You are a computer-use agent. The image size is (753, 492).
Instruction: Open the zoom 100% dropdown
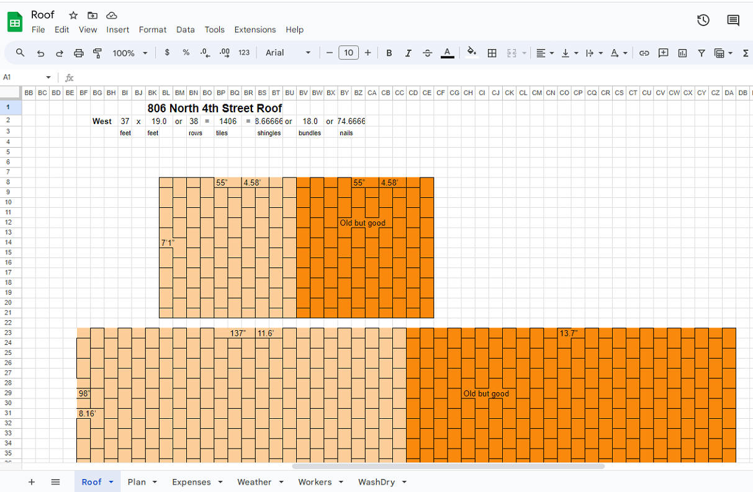(x=130, y=53)
